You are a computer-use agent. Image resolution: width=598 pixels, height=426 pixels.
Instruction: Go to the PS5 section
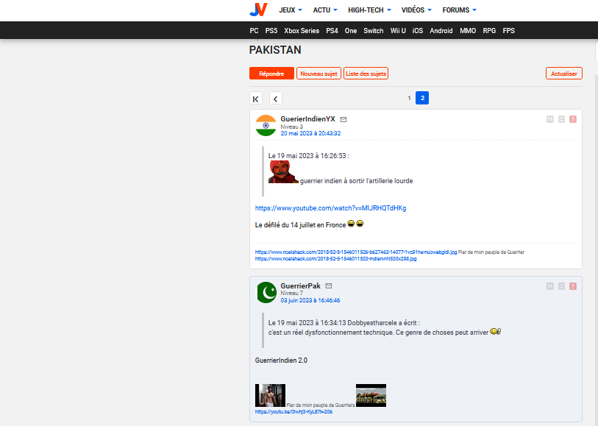[271, 31]
